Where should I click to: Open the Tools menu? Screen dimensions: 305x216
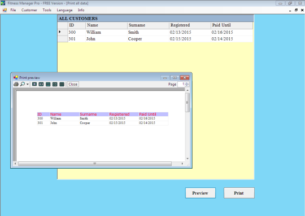pos(47,10)
